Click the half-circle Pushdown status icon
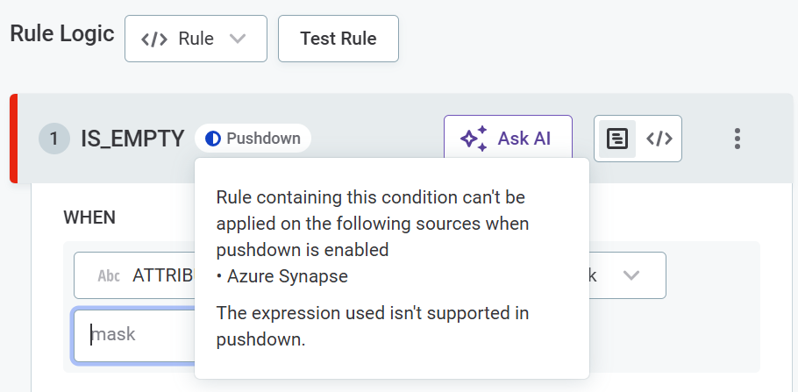The image size is (798, 392). (x=212, y=139)
